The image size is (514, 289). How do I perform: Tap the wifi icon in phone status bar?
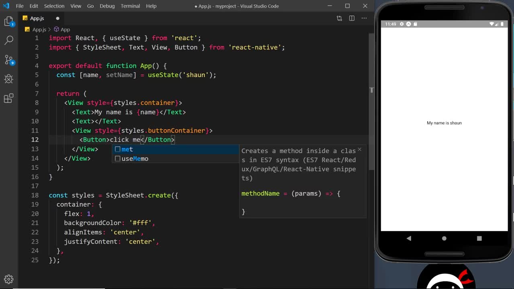[492, 24]
